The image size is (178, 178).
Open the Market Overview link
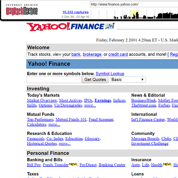[42, 101]
